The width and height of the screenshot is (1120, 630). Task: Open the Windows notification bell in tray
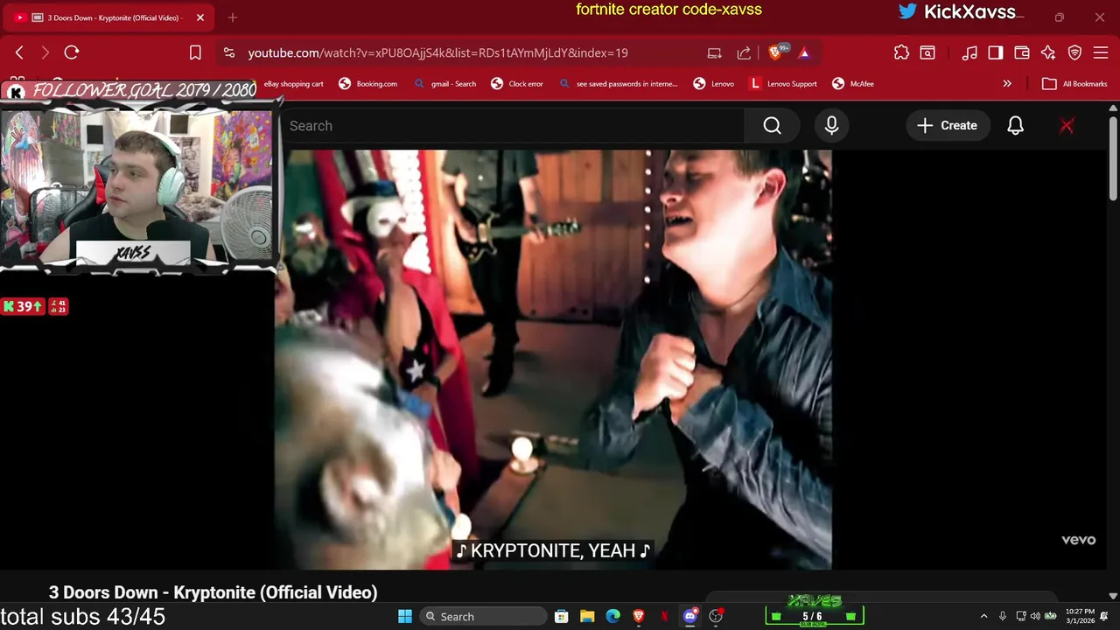1105,617
